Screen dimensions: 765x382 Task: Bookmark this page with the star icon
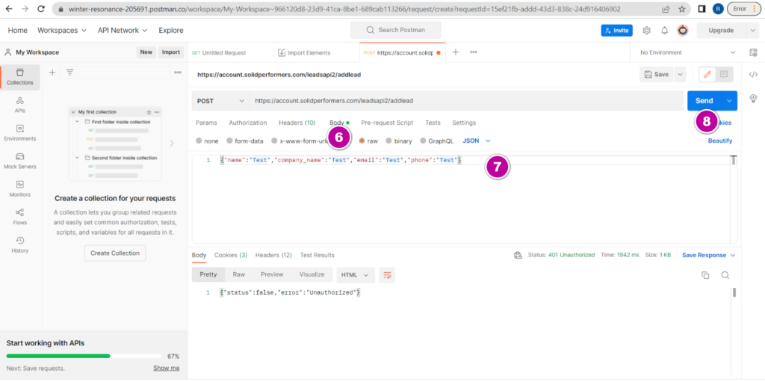(681, 9)
